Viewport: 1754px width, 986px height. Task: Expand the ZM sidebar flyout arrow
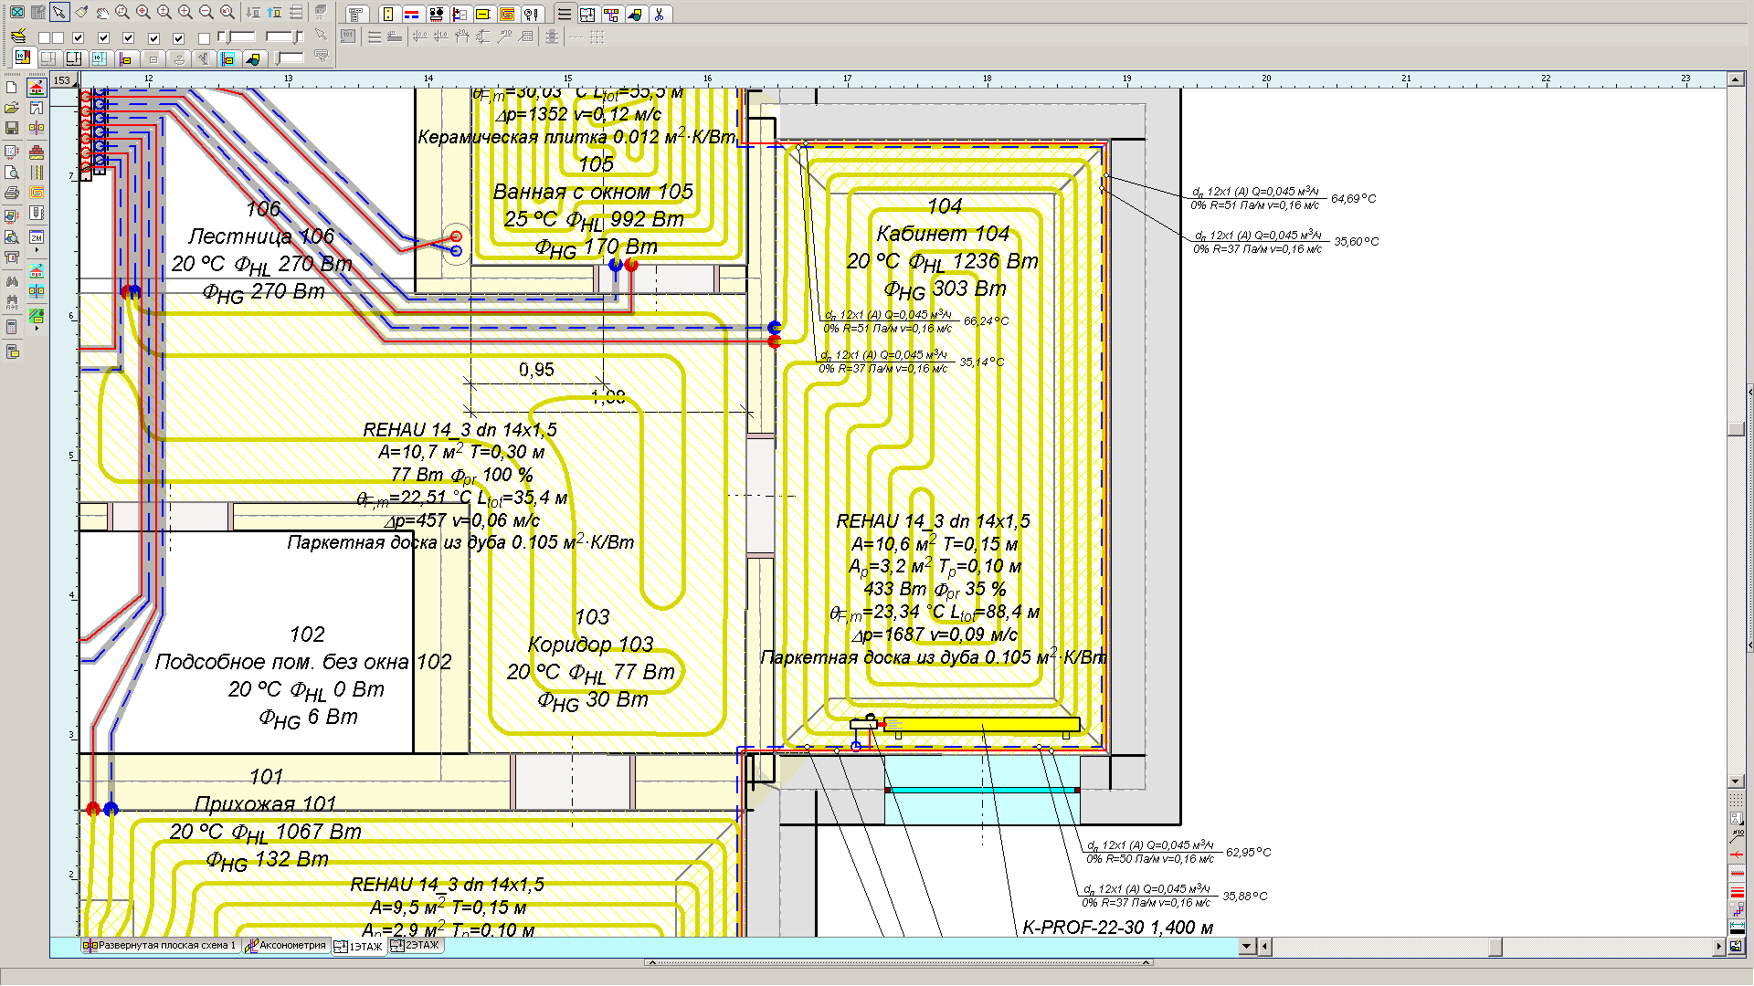coord(37,250)
